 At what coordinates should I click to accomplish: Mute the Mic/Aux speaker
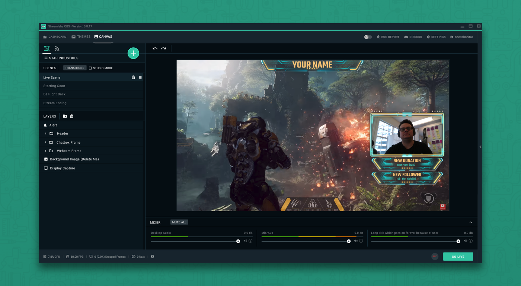coord(356,241)
